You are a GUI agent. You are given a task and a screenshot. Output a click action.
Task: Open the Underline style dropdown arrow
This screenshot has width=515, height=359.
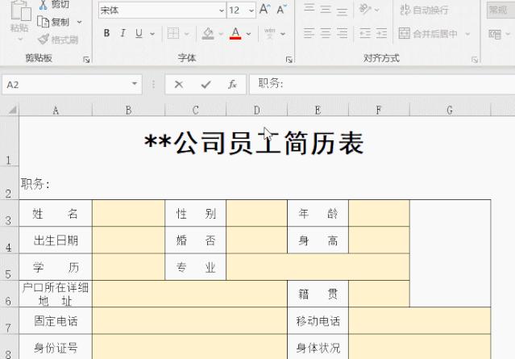tap(152, 34)
